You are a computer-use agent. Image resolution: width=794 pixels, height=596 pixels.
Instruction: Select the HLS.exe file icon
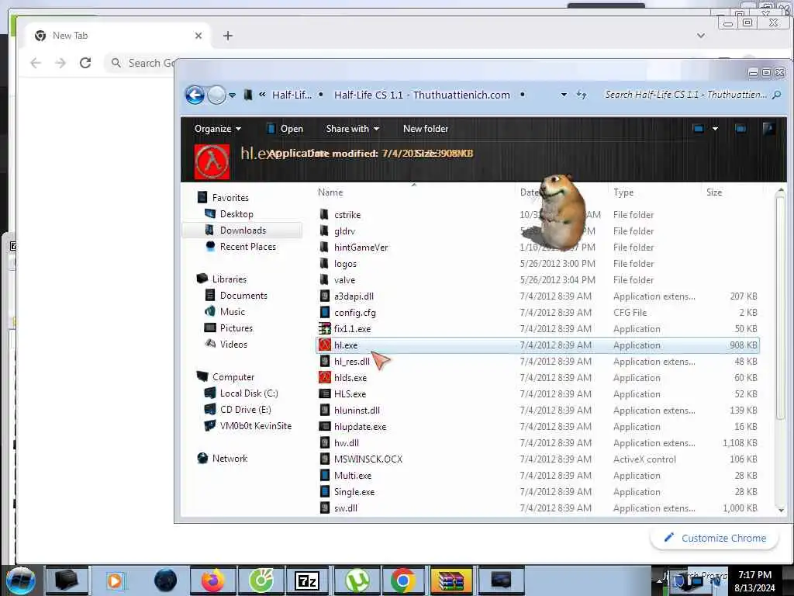[x=325, y=393]
